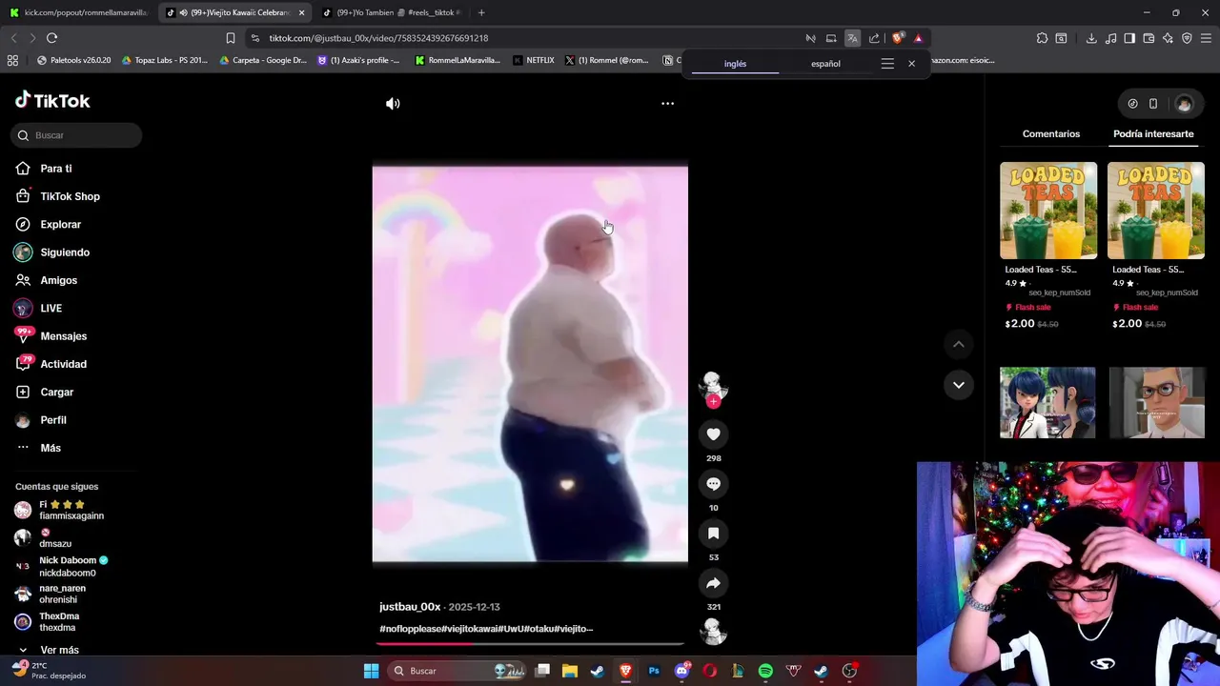This screenshot has height=686, width=1220.
Task: Open translate popup options menu
Action: [x=887, y=64]
